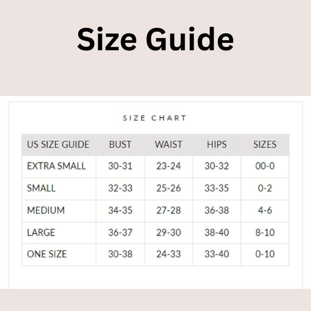This screenshot has width=311, height=311.
Task: Click the Size Guide heading
Action: coord(155,39)
